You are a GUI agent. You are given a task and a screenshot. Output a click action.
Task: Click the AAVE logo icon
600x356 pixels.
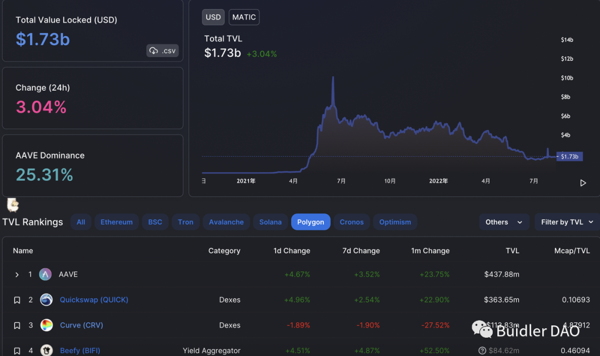pyautogui.click(x=45, y=274)
